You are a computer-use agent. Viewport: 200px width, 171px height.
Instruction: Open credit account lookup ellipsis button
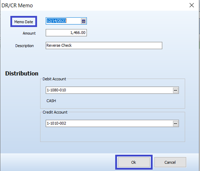click(176, 123)
